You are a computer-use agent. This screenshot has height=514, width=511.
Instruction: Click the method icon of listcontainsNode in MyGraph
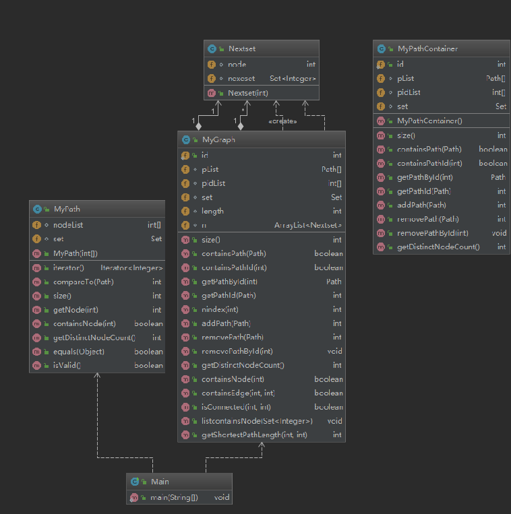pos(185,421)
